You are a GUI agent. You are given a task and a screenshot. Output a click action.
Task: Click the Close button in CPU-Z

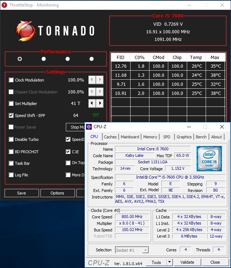215,262
